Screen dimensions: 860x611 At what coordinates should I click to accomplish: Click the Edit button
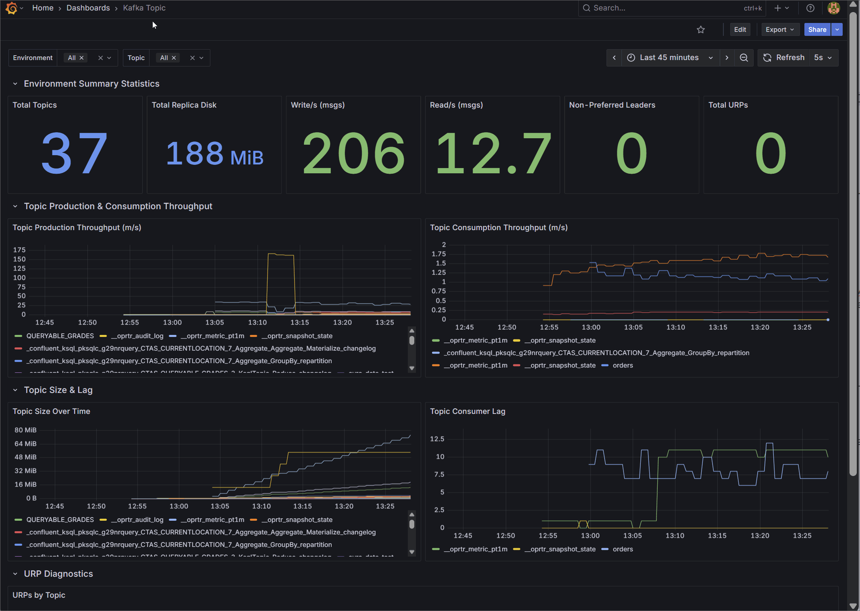(740, 29)
